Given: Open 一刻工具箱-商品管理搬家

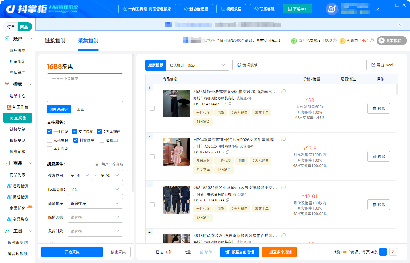Looking at the screenshot, I should point(147,9).
